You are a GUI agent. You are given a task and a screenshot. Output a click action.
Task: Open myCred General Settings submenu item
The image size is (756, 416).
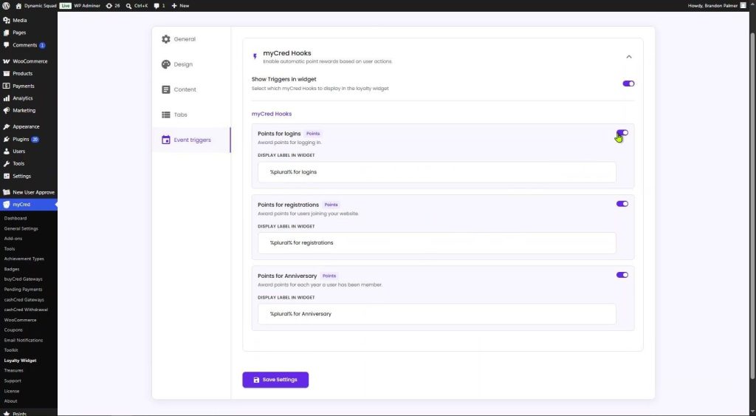point(21,228)
